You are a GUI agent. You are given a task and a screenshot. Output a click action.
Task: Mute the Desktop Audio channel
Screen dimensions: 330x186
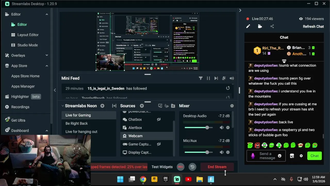tap(221, 128)
